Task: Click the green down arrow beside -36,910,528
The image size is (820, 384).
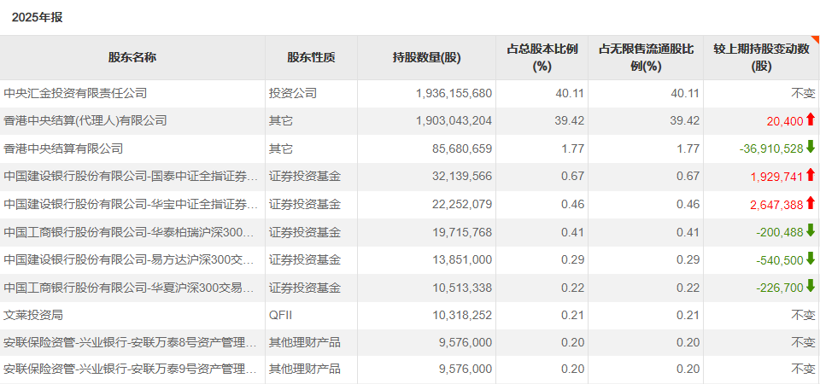Action: (x=811, y=147)
